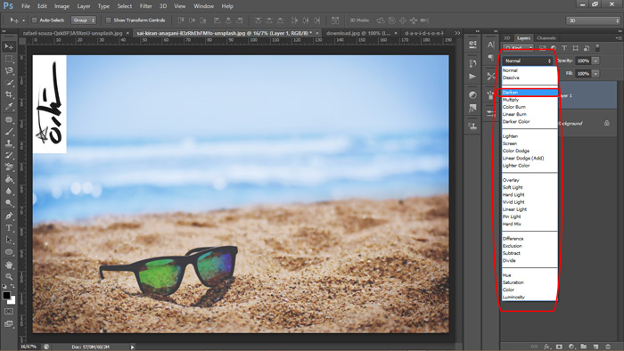Expand the hidden document tabs chevron

point(457,33)
